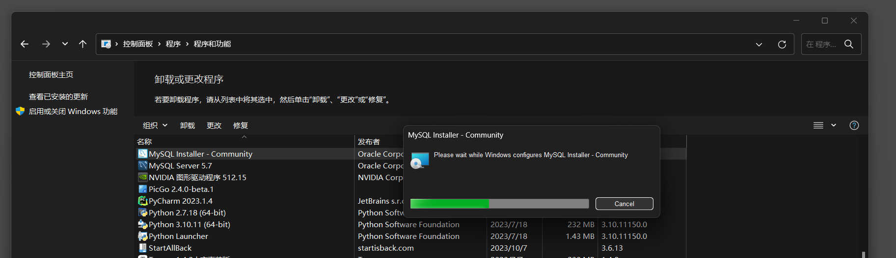Select 程序 breadcrumb in address bar
Image resolution: width=896 pixels, height=258 pixels.
[x=173, y=44]
